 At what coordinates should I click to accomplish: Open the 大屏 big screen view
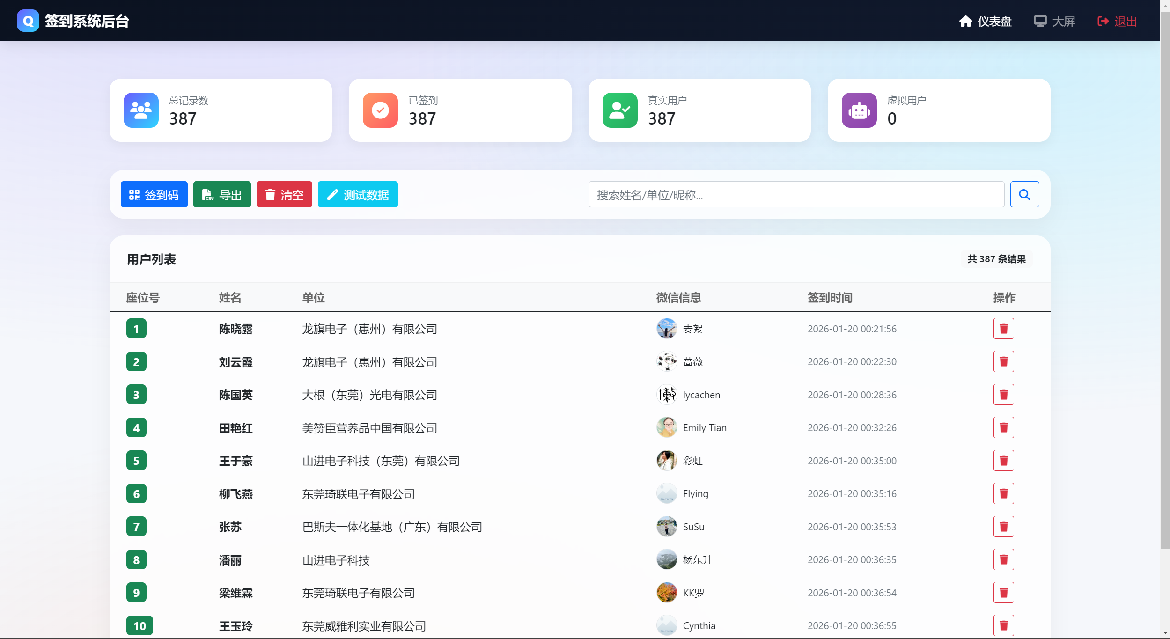pos(1054,22)
